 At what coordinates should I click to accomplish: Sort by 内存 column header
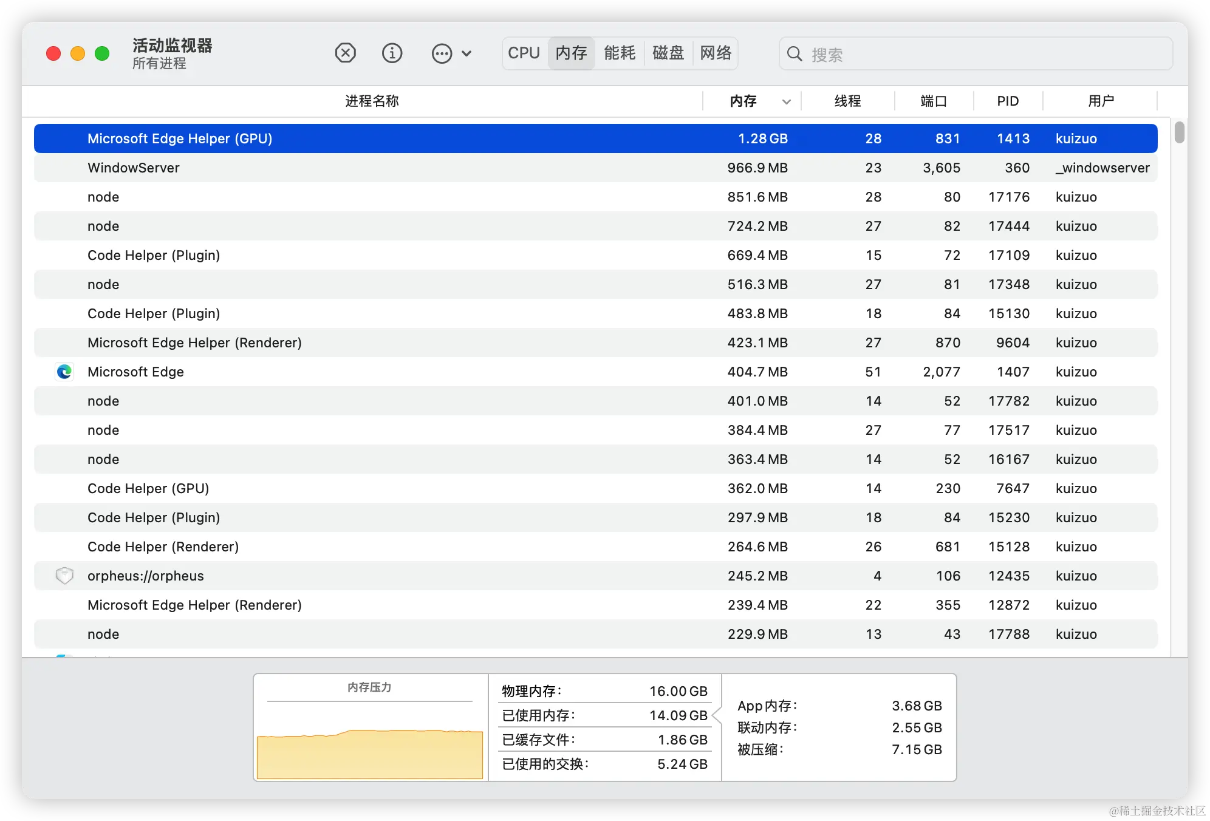743,101
